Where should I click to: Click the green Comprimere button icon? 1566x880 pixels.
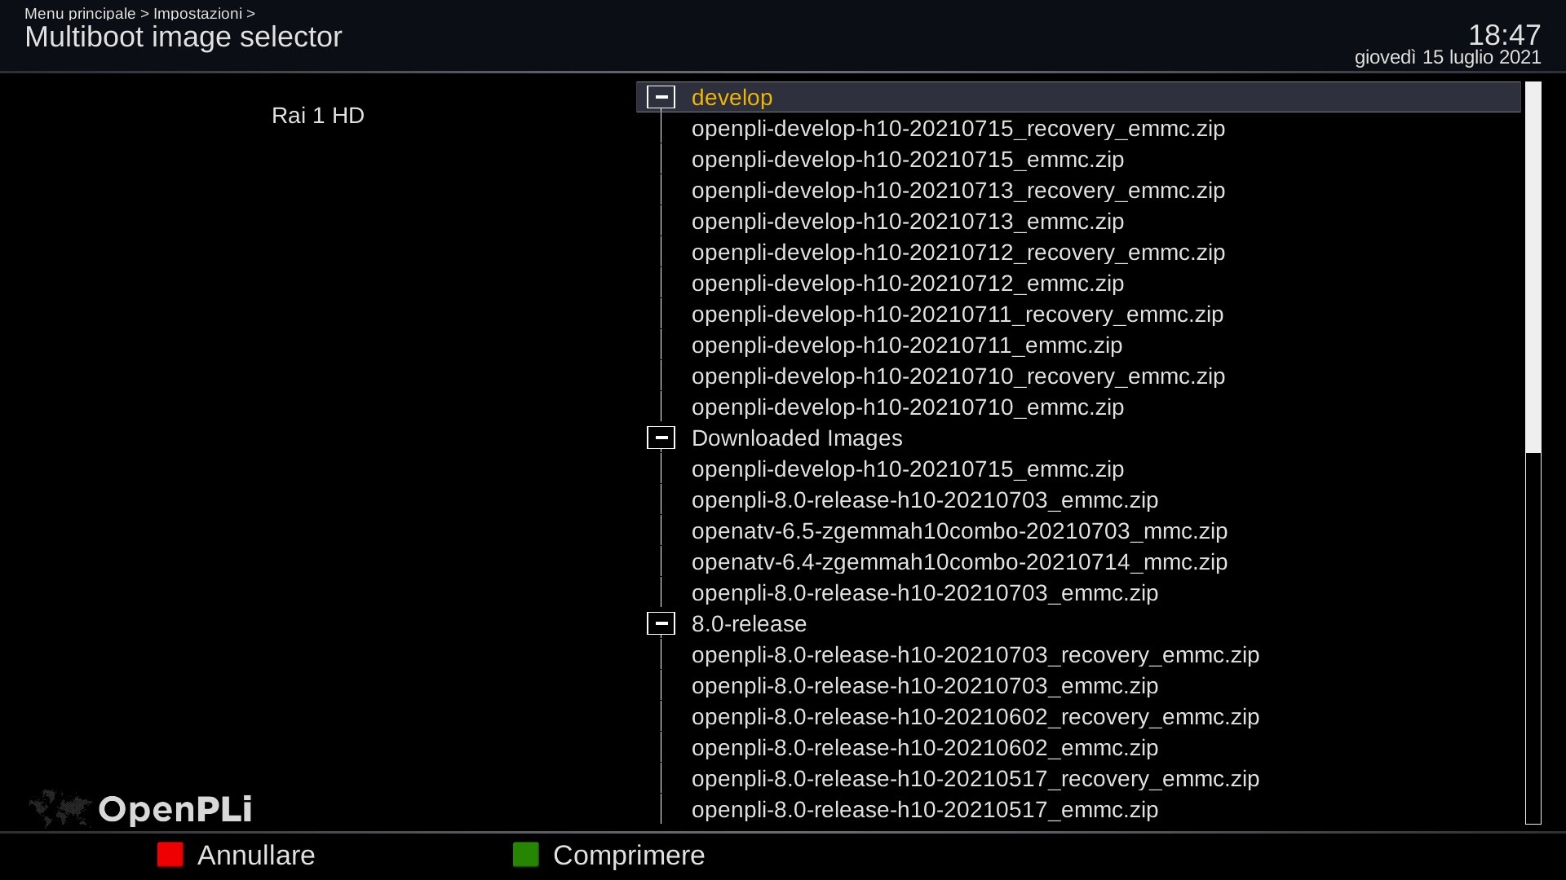point(526,855)
